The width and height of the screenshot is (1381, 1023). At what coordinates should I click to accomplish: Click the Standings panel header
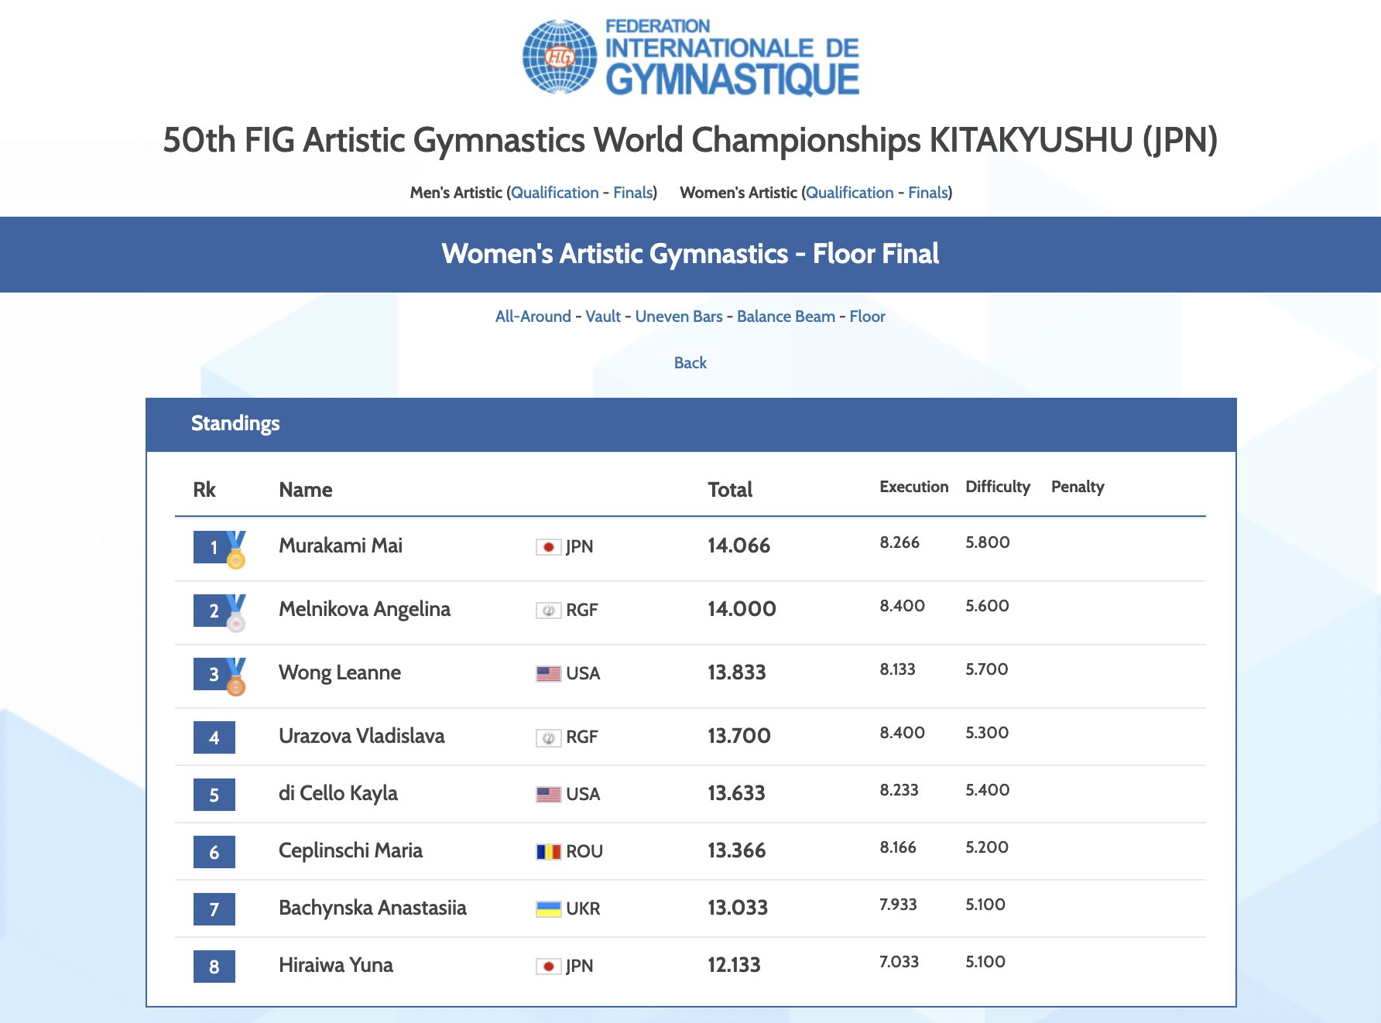(691, 425)
